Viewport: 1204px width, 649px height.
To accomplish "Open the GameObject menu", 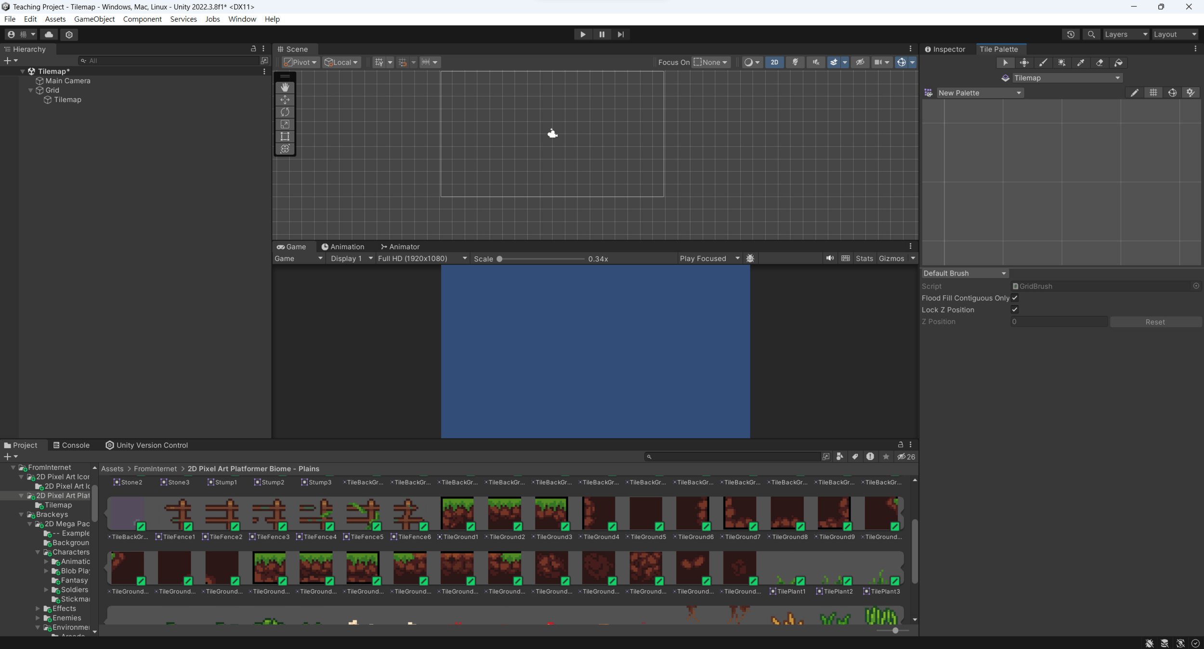I will coord(94,19).
